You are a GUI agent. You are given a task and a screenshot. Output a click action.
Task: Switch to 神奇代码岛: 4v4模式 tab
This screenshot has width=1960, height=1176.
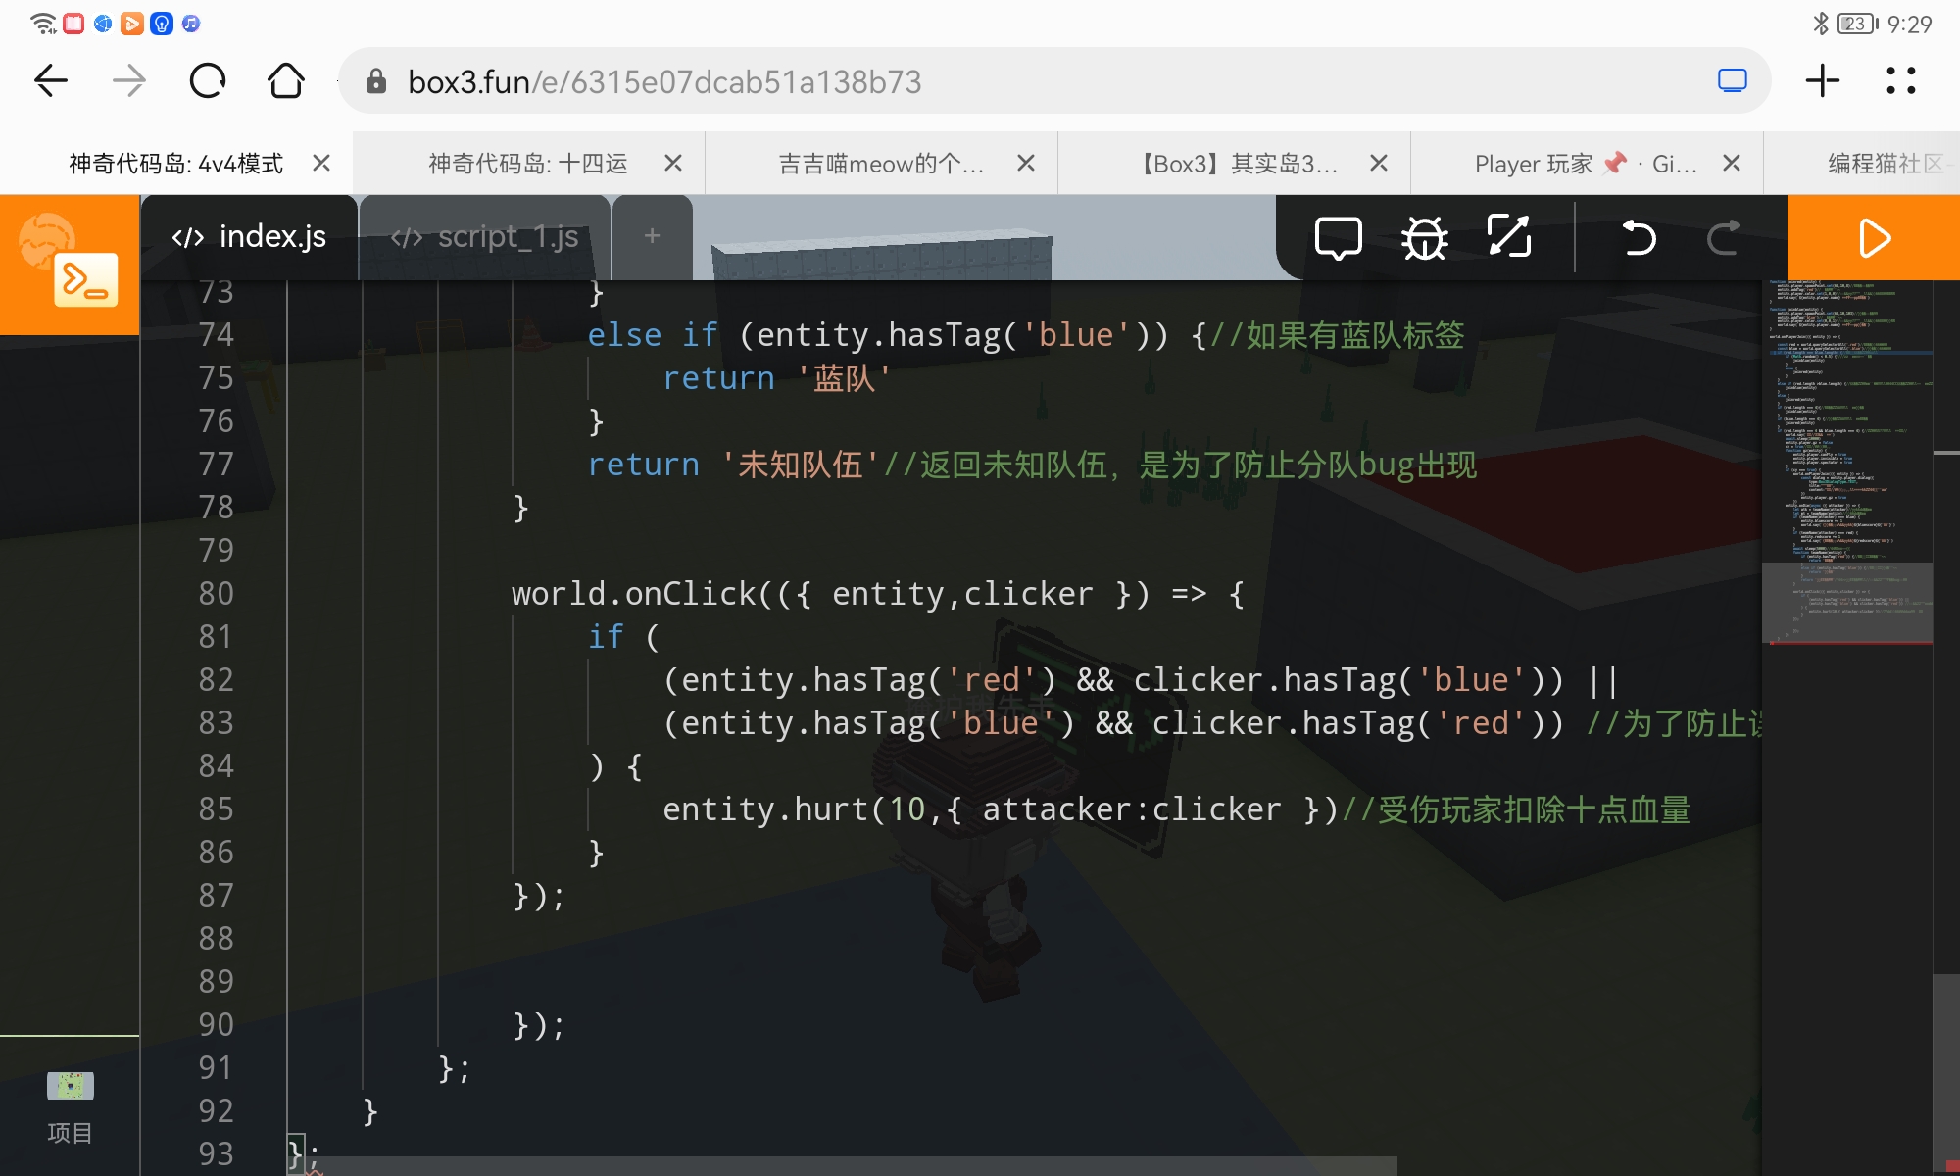(x=176, y=164)
